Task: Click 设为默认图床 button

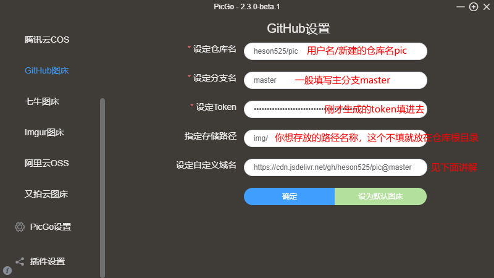Action: click(380, 196)
